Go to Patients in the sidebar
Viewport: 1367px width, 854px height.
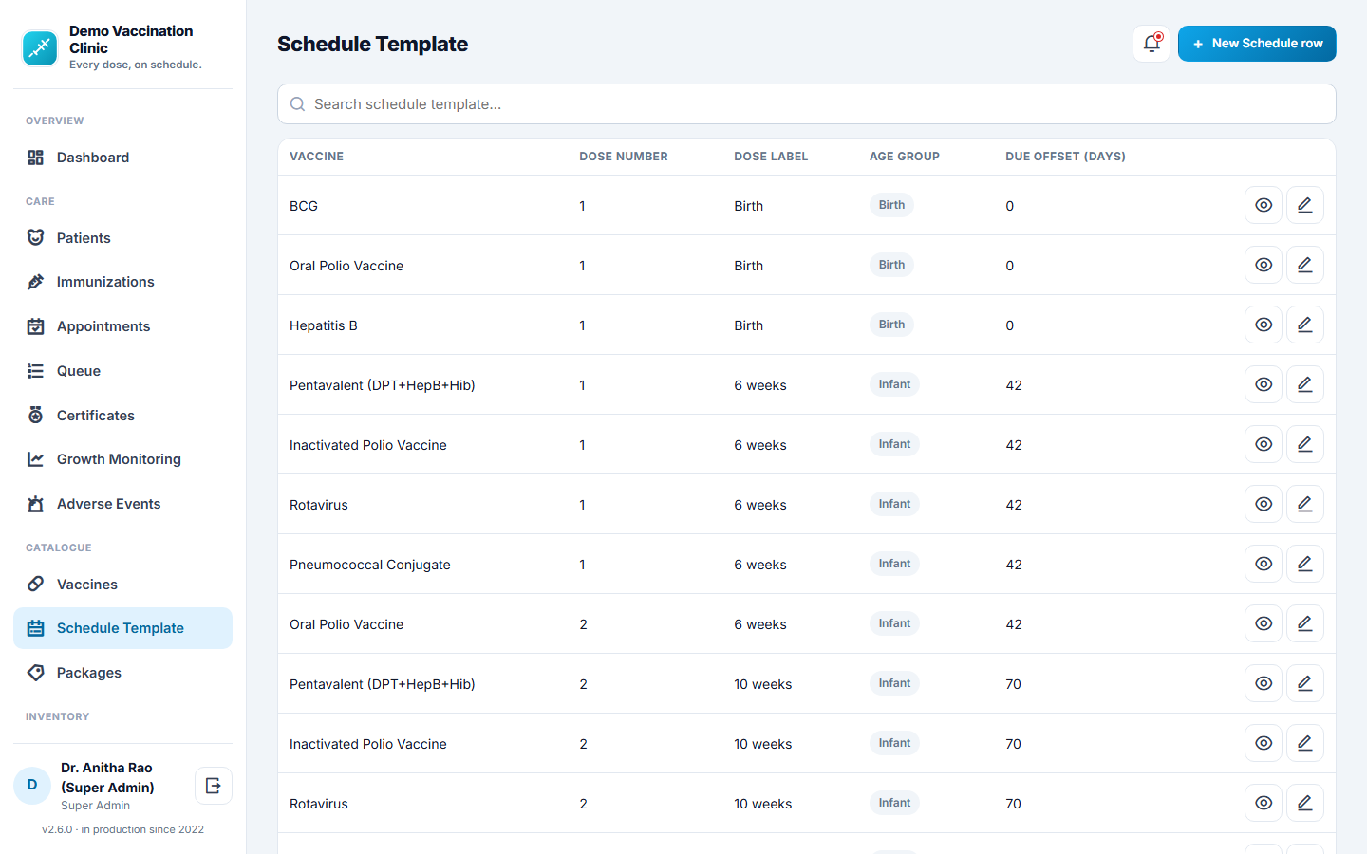click(122, 238)
